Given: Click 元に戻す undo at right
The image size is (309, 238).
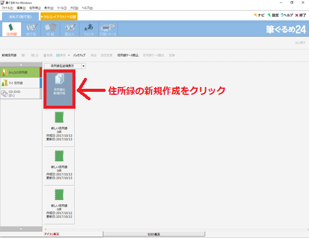Looking at the screenshot, I should pos(300,43).
